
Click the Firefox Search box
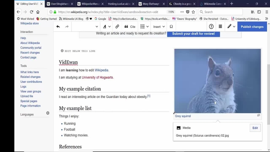click(x=221, y=12)
